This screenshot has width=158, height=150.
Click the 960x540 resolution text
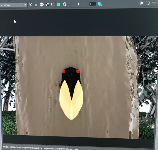pos(16,147)
